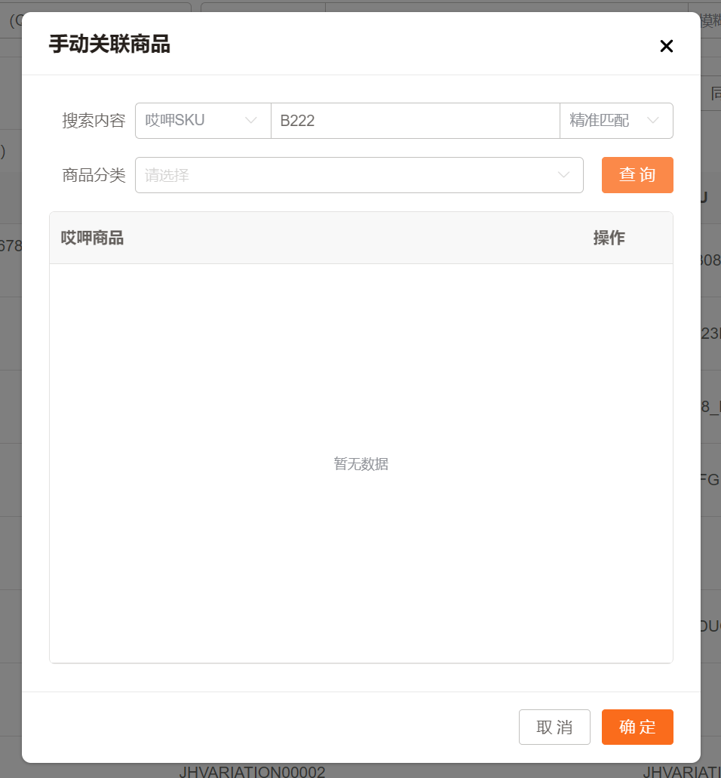Screen dimensions: 721x778
Task: Click the search input containing B222
Action: point(415,121)
